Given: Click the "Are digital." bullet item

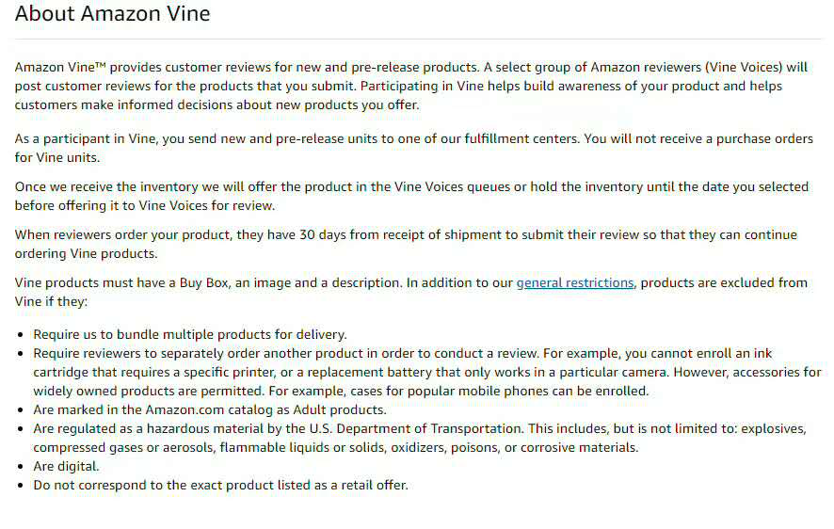Looking at the screenshot, I should 66,466.
